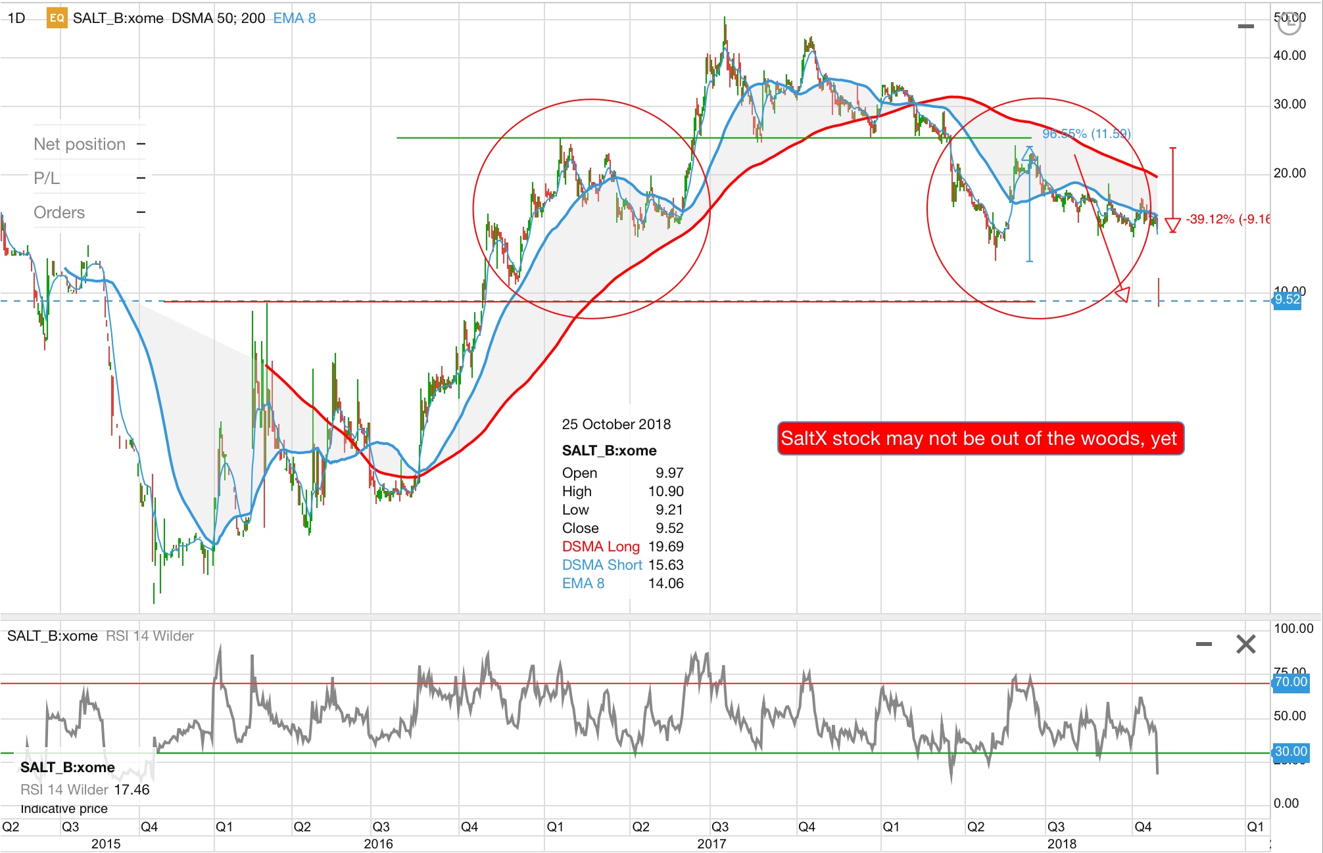Select the P/L row
Viewport: 1323px width, 853px height.
pos(89,178)
